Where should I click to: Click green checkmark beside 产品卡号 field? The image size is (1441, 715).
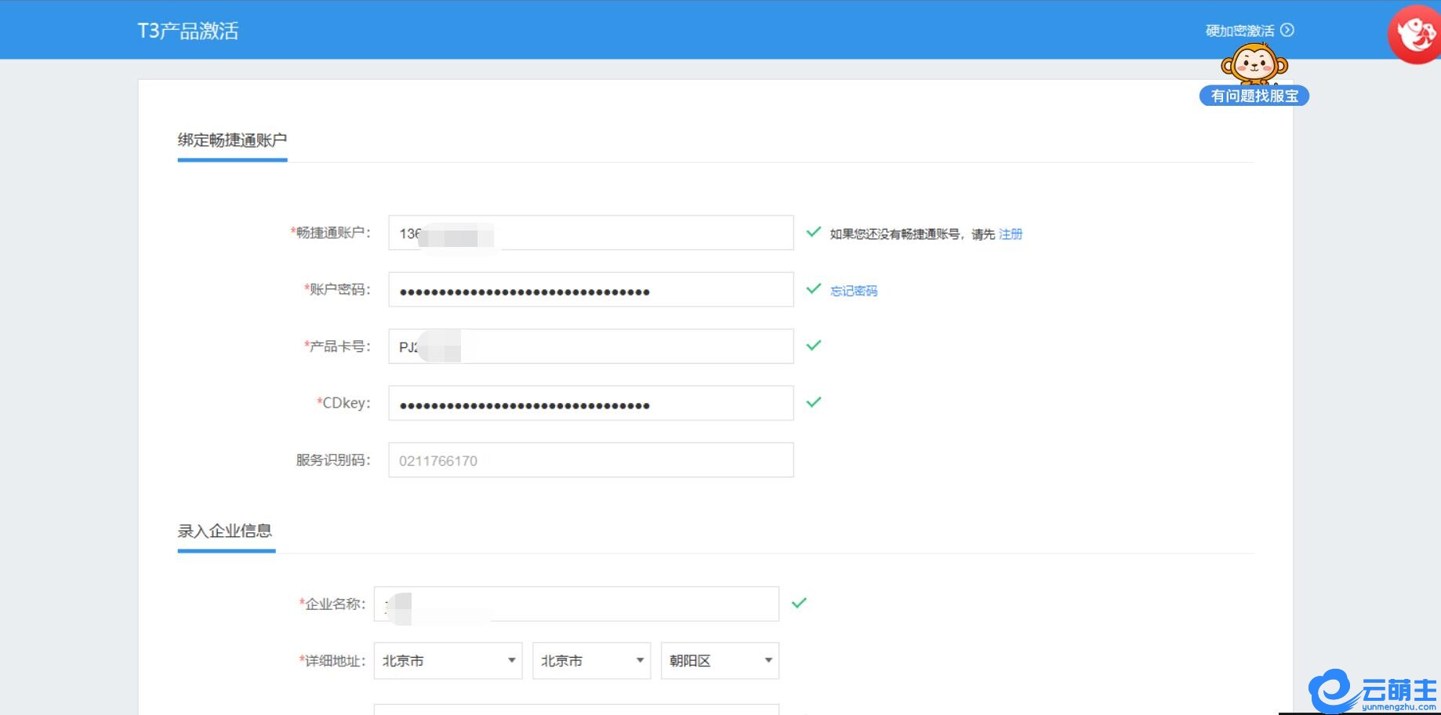click(x=814, y=346)
